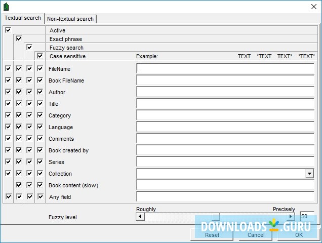The height and width of the screenshot is (243, 322).
Task: Uncheck Case sensitive for Any field row
Action: click(41, 197)
